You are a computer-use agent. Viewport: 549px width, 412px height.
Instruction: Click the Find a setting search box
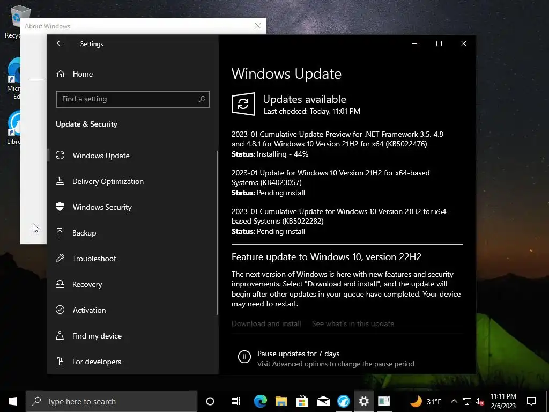point(133,99)
